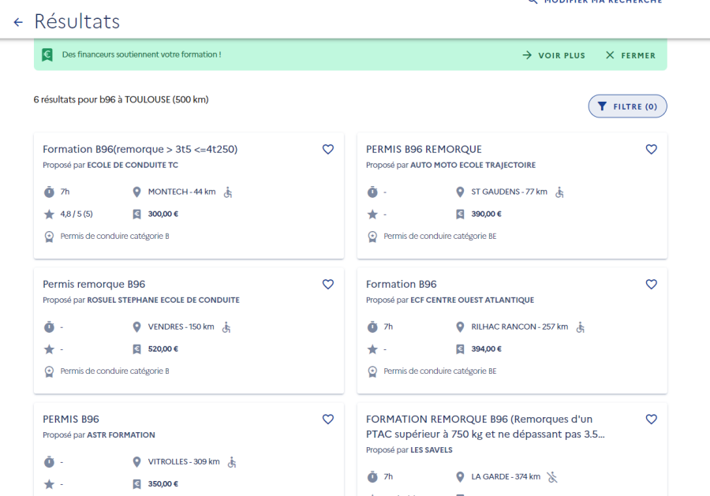Click the price icon next to 394,00 €
This screenshot has height=496, width=710.
pyautogui.click(x=460, y=349)
